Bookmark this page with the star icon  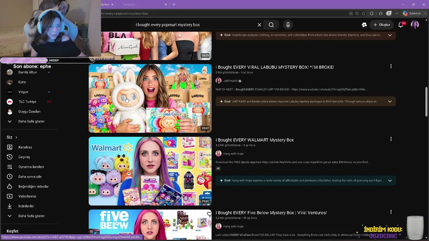click(364, 13)
